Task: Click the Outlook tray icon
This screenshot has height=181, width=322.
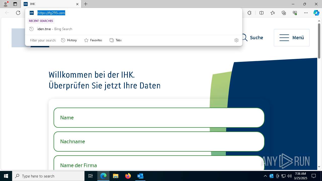Action: tap(271, 176)
